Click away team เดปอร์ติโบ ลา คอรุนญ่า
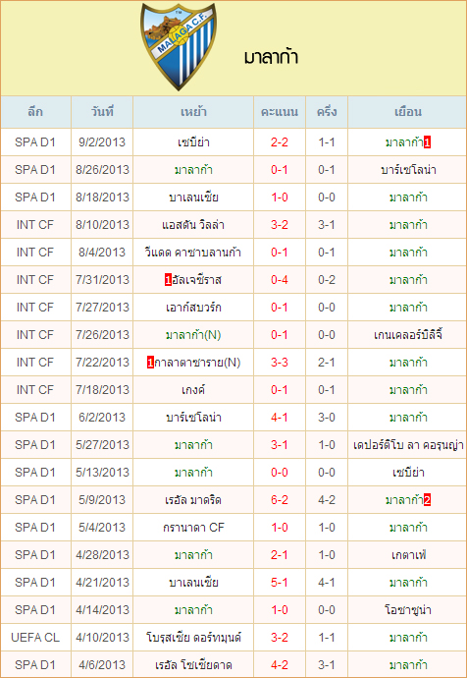Screen dimensions: 467x678 408,445
